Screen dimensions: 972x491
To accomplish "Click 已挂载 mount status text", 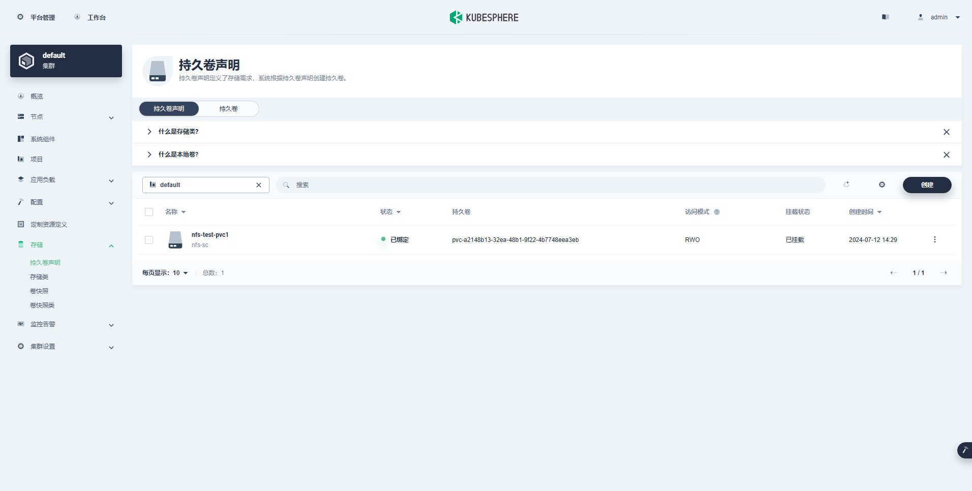I will coord(795,240).
